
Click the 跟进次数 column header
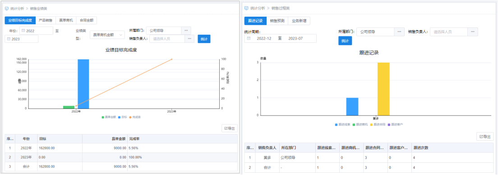click(x=452, y=148)
